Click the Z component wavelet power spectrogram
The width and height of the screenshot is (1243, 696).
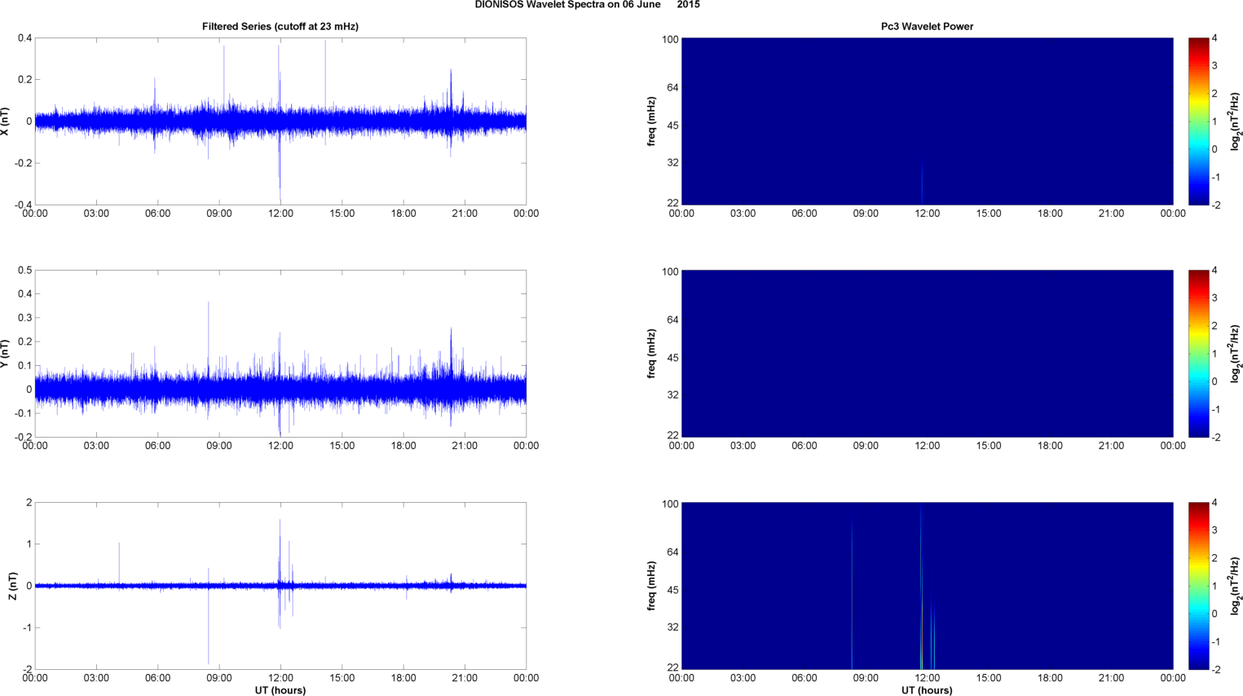point(927,586)
